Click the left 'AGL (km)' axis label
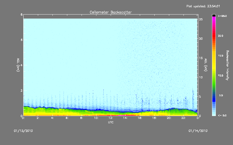This screenshot has width=233, height=145. click(x=18, y=65)
